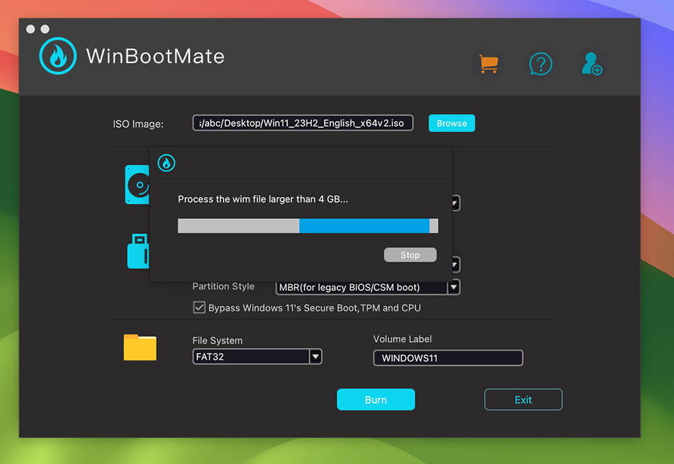674x464 pixels.
Task: Click the dropdown arrow peeking beside the dialog
Action: [455, 203]
